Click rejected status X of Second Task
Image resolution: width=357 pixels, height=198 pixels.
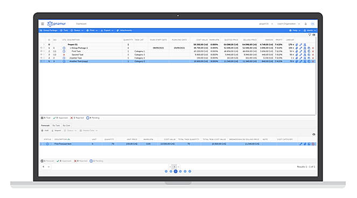pos(64,55)
